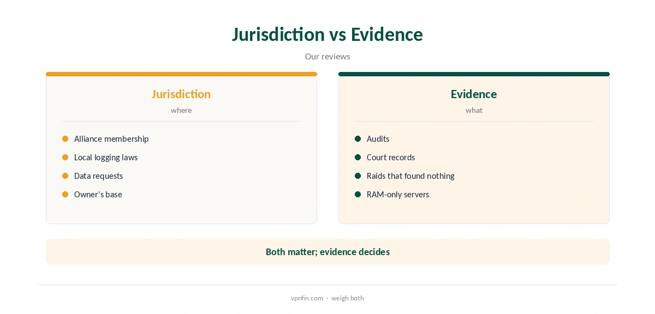Select 'Court records' list item
Screen dimensions: 655x314
(x=391, y=158)
